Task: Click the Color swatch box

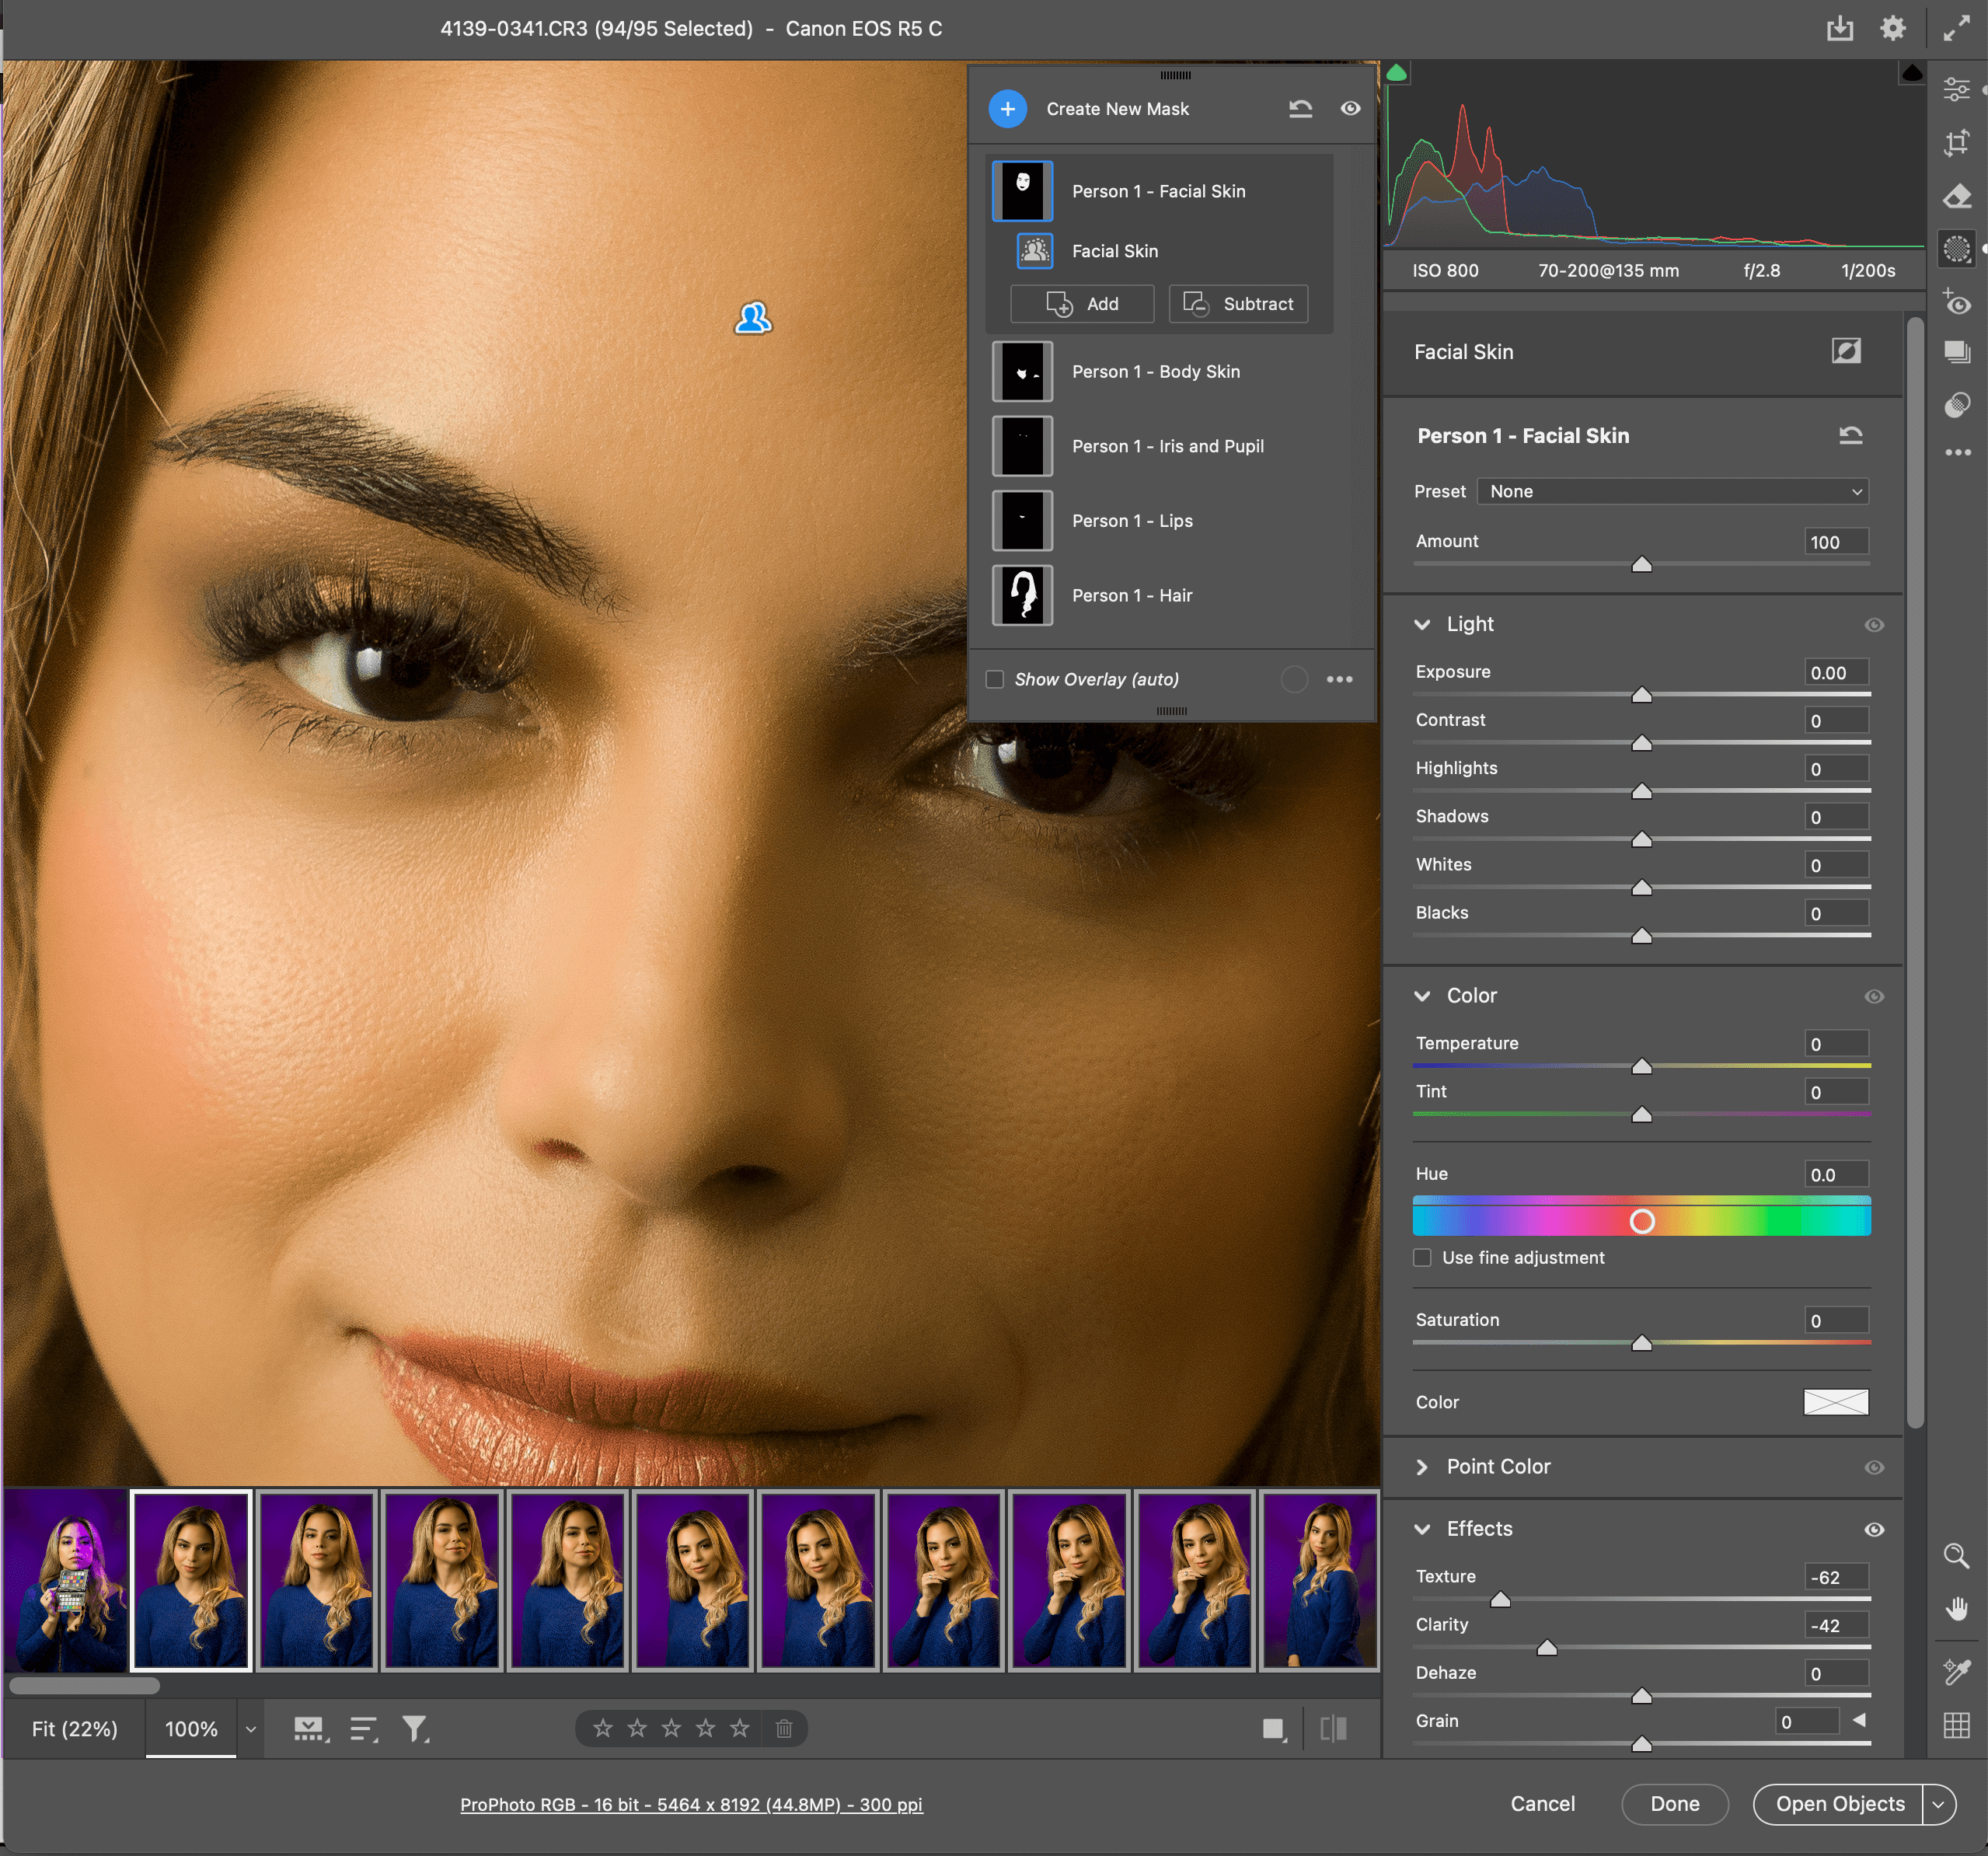Action: 1835,1402
